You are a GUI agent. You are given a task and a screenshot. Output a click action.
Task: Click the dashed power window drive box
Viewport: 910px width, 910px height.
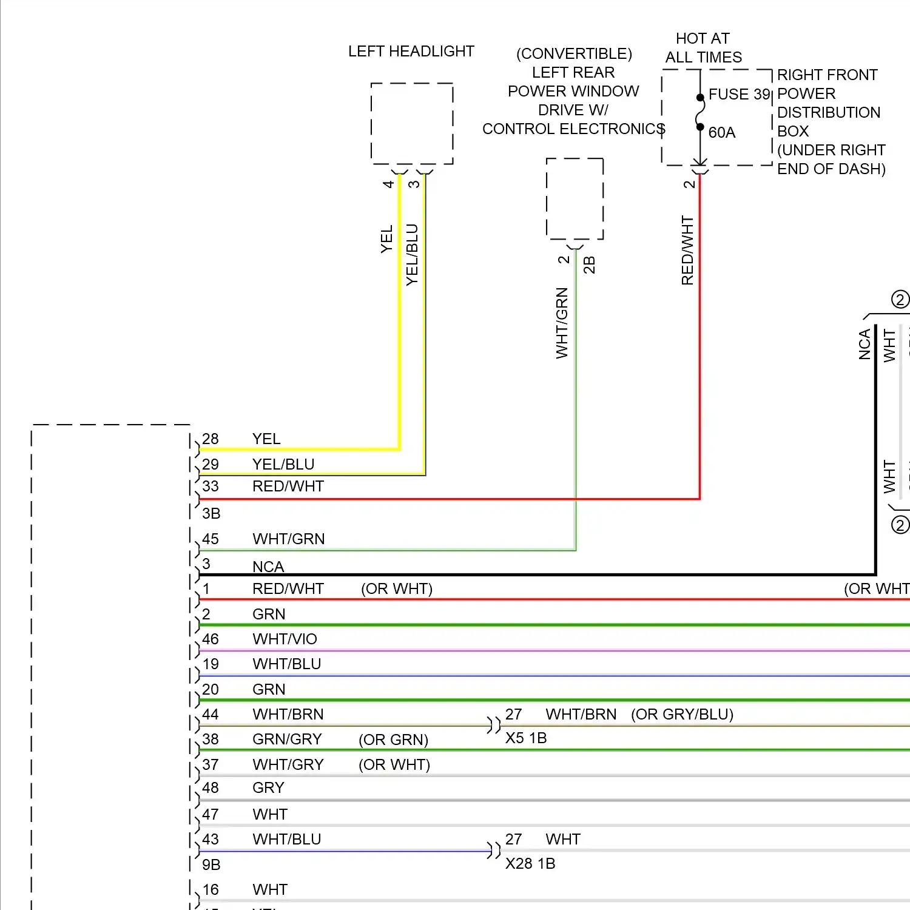pyautogui.click(x=575, y=199)
